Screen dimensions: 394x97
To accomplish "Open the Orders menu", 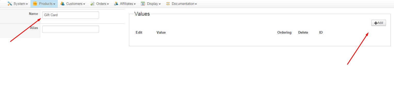I will (x=100, y=4).
